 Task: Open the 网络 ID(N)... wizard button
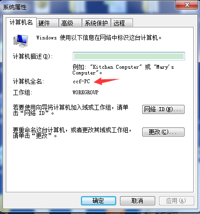coord(163,109)
